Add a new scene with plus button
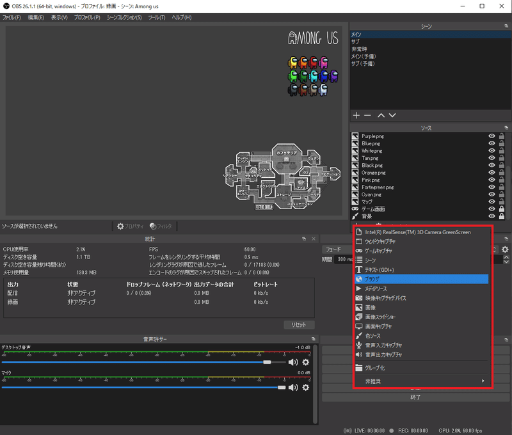This screenshot has height=435, width=512. click(x=356, y=115)
